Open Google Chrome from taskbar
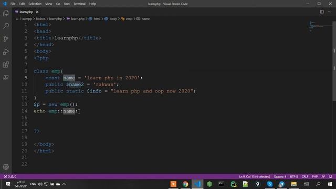 pyautogui.click(x=185, y=184)
